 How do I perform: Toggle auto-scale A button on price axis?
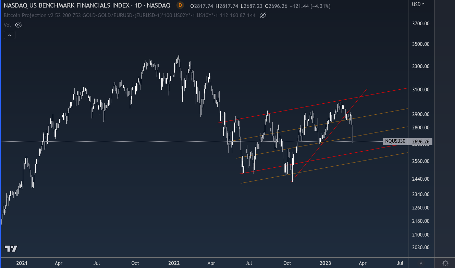point(421,263)
